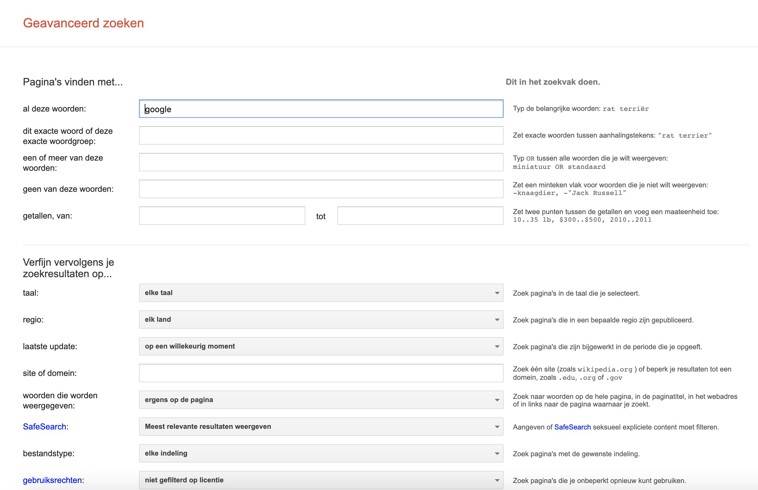Open the 'elk land' region dropdown
The width and height of the screenshot is (758, 490).
pyautogui.click(x=321, y=320)
